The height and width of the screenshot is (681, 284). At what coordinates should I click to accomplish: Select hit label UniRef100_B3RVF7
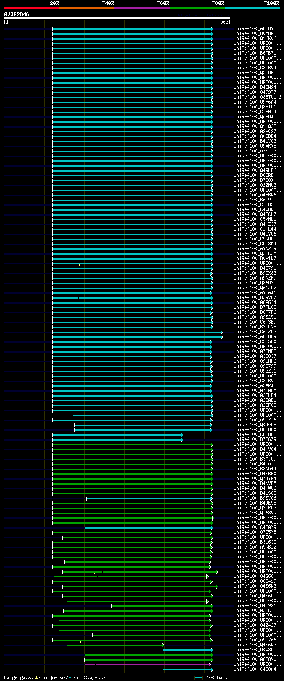click(255, 297)
